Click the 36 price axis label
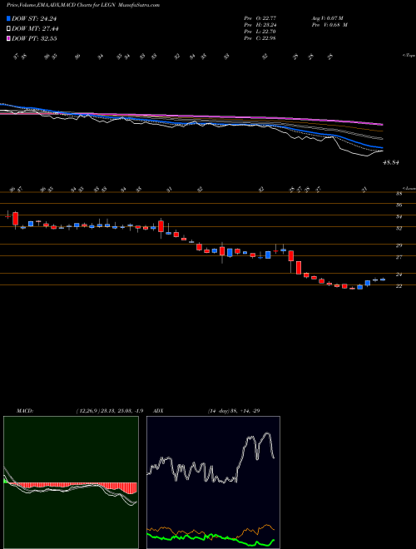This screenshot has height=549, width=416. 399,205
